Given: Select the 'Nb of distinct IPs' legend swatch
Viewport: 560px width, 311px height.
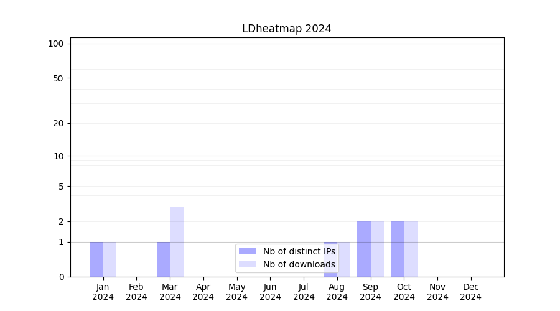Looking at the screenshot, I should coord(247,251).
